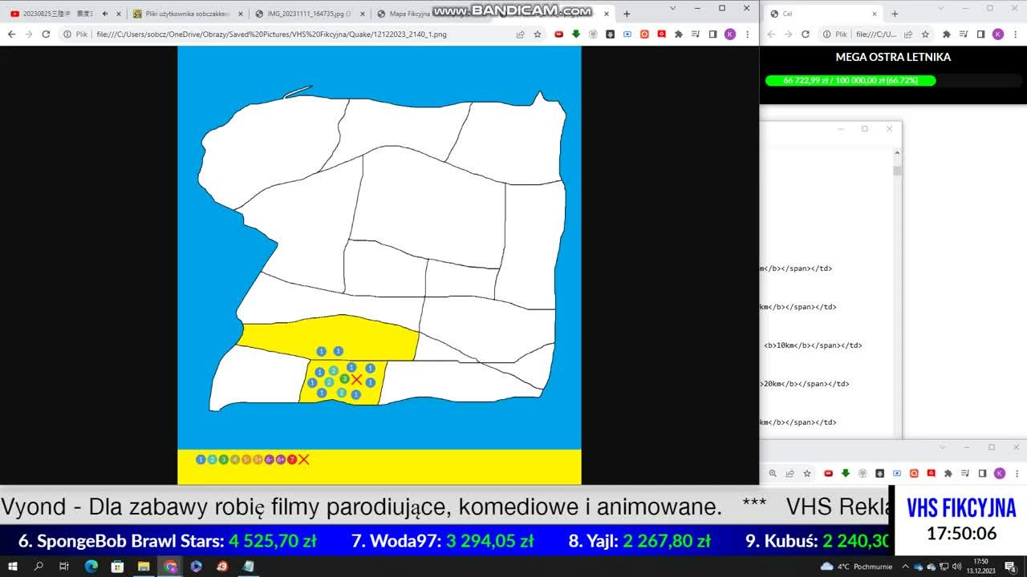Mute the YouTube tab audio icon
Viewport: 1027px width, 577px height.
click(x=105, y=14)
